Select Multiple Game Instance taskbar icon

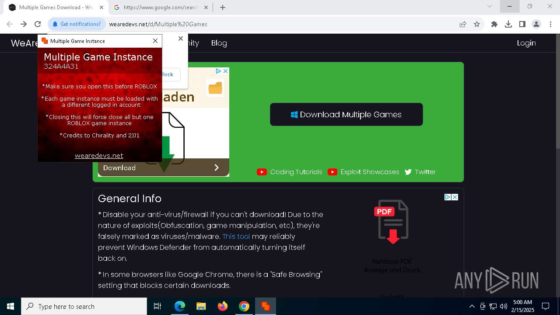[265, 306]
